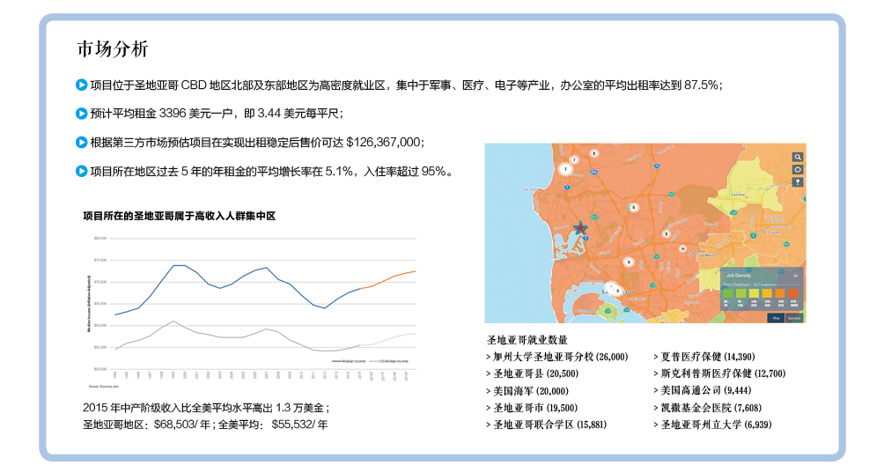Select map cluster marker numbered 9
Screen dimensions: 884x473
667,233
